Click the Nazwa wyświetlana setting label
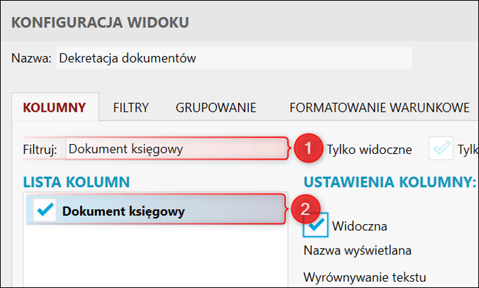The height and width of the screenshot is (288, 479). [357, 251]
